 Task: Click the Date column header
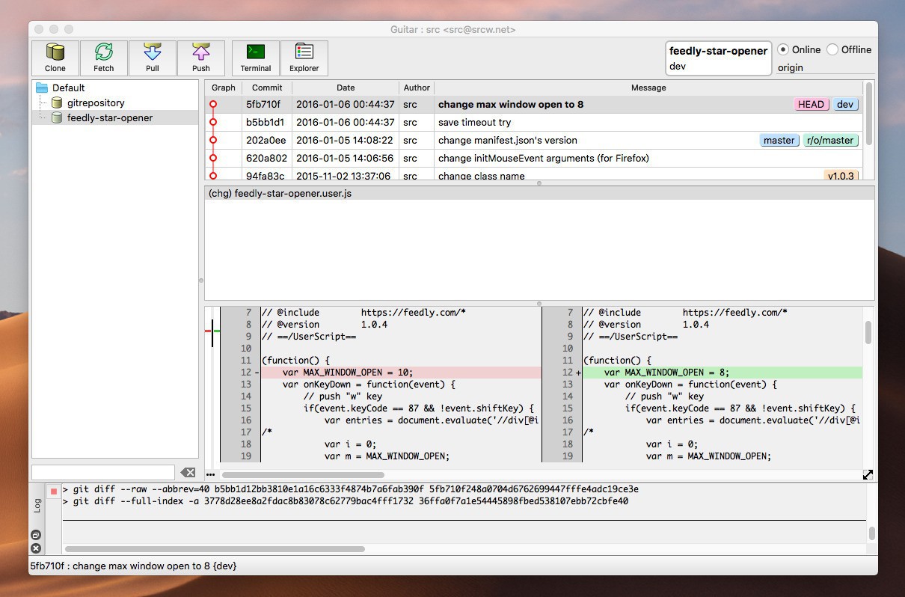coord(346,88)
